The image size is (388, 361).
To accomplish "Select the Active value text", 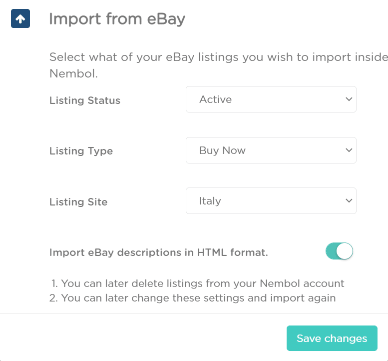I will tap(216, 99).
